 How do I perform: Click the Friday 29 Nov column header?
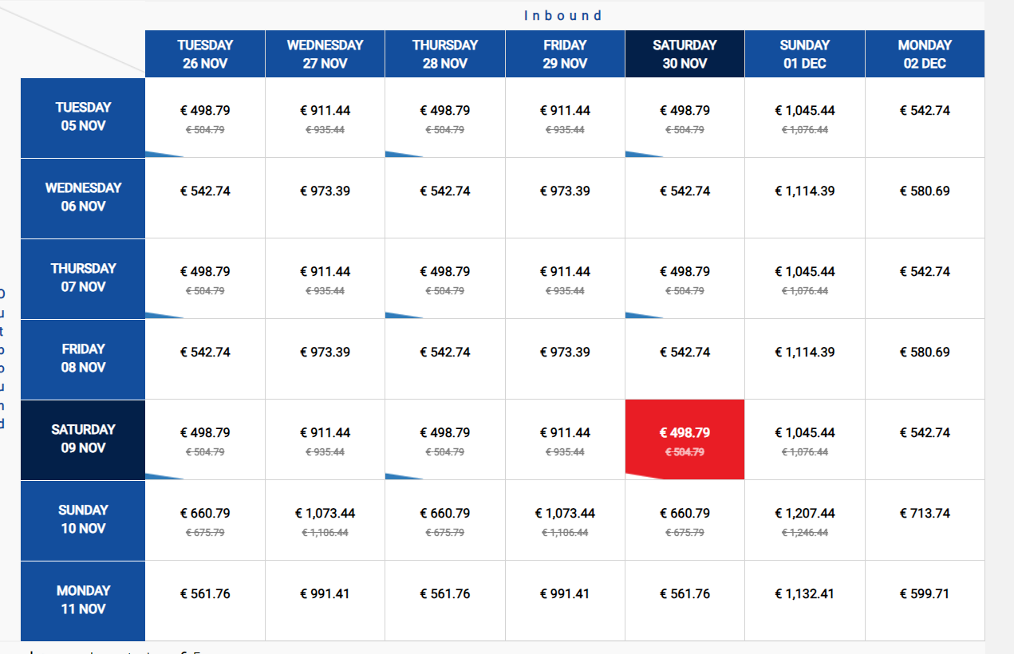pyautogui.click(x=565, y=54)
